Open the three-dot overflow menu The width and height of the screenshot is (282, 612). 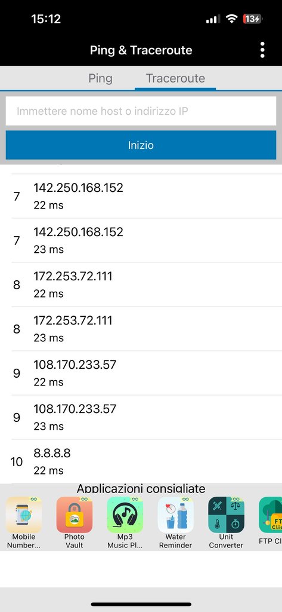point(262,50)
